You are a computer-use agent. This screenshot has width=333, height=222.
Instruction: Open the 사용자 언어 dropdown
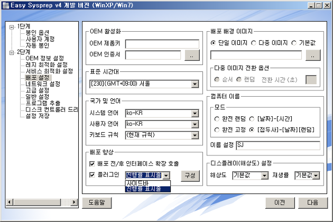[195, 124]
